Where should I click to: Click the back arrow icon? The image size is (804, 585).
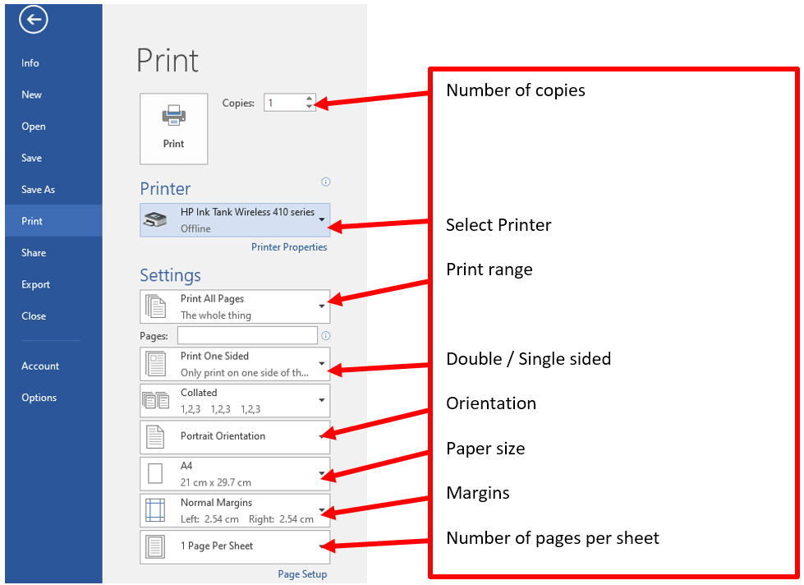[x=34, y=21]
